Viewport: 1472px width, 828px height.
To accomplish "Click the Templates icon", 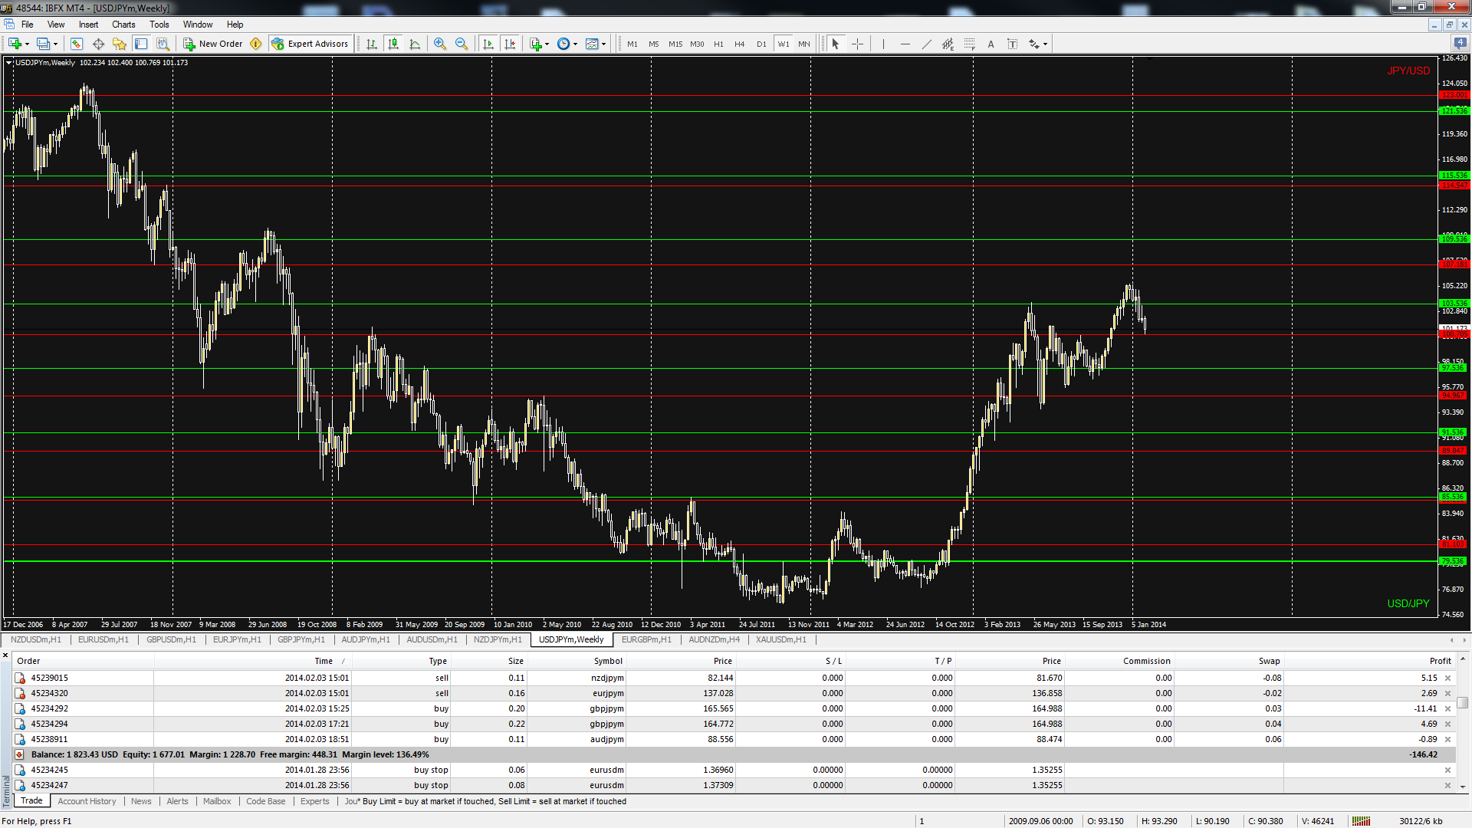I will click(x=592, y=44).
